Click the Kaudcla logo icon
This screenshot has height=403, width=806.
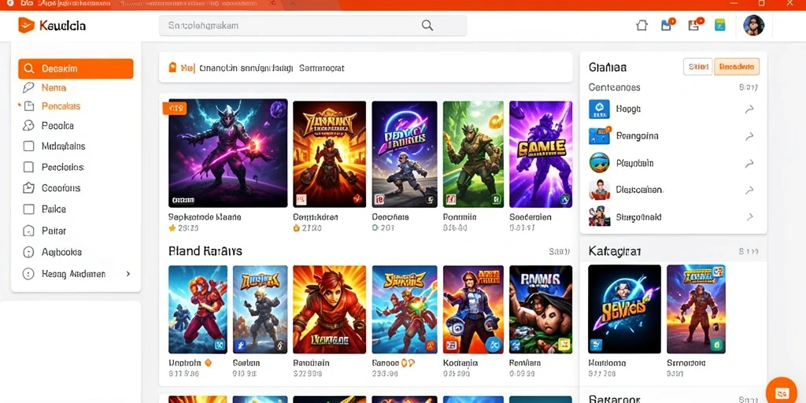tap(26, 25)
